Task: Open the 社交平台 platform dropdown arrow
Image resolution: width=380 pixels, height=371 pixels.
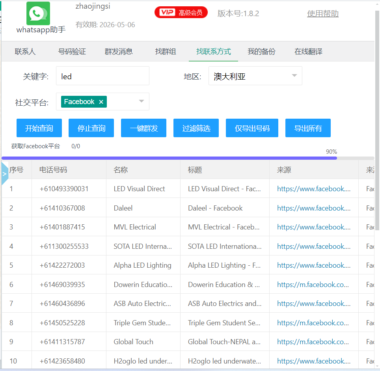Action: point(142,102)
